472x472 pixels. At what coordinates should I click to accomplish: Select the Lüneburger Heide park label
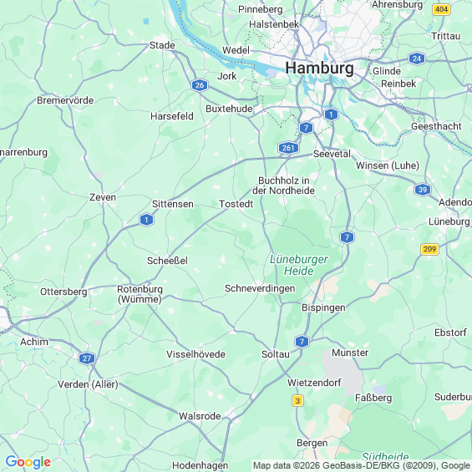(298, 265)
